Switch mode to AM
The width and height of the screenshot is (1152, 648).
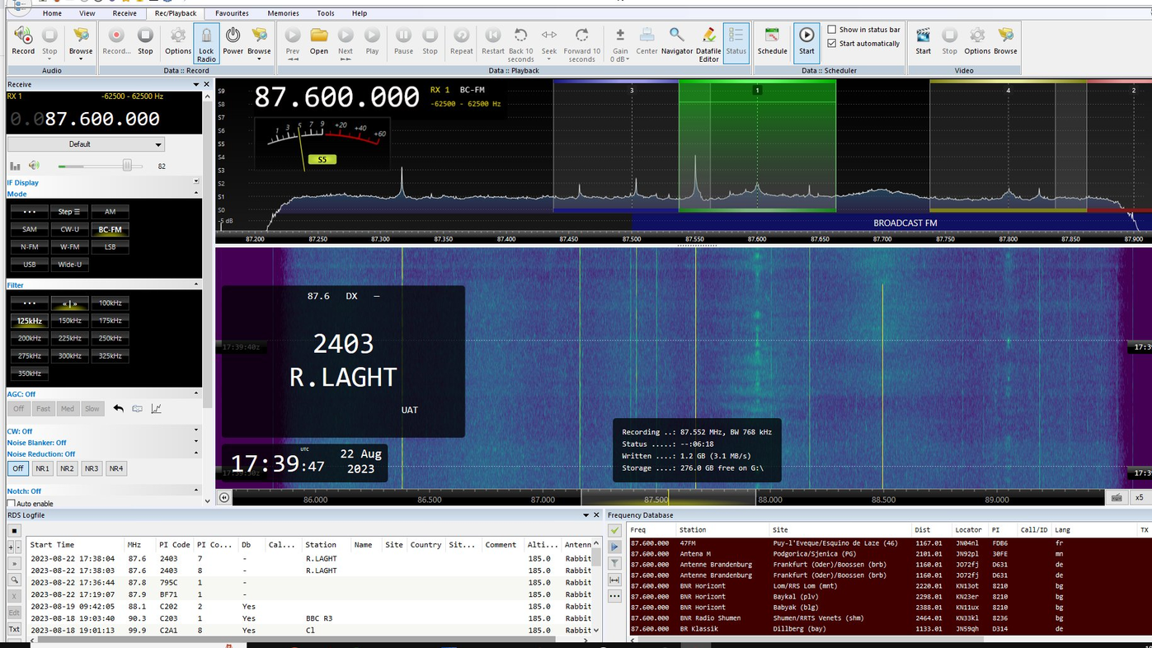(x=110, y=212)
